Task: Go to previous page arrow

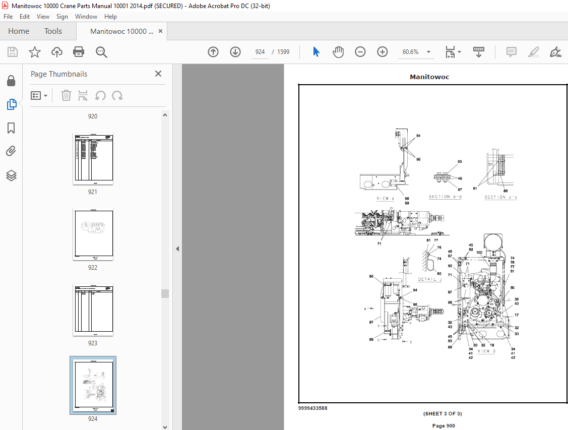Action: click(x=213, y=52)
